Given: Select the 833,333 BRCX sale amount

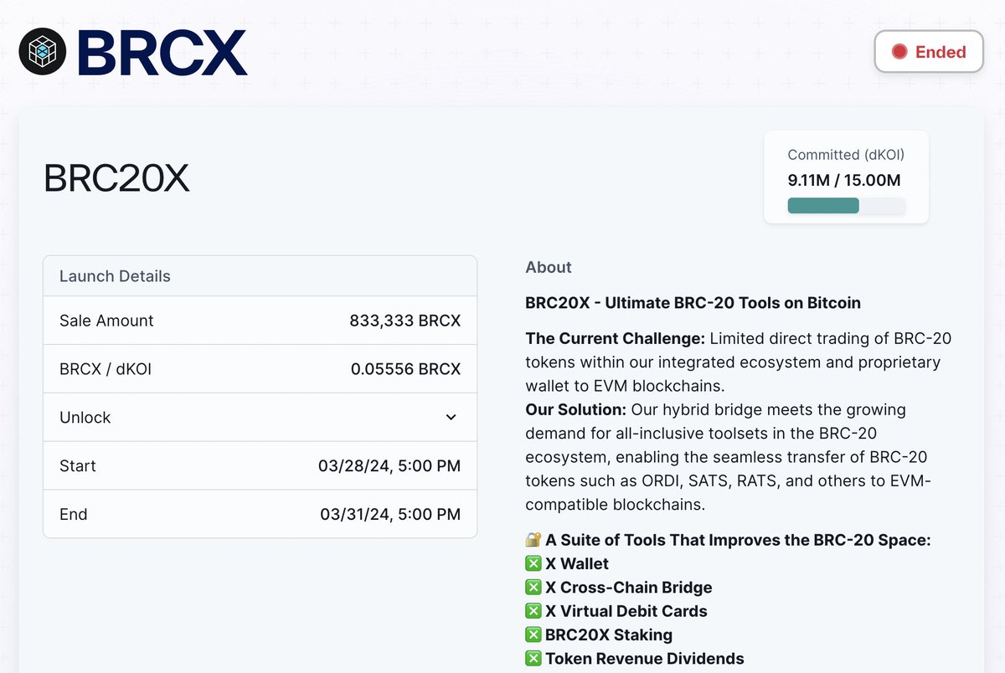Looking at the screenshot, I should pyautogui.click(x=405, y=321).
